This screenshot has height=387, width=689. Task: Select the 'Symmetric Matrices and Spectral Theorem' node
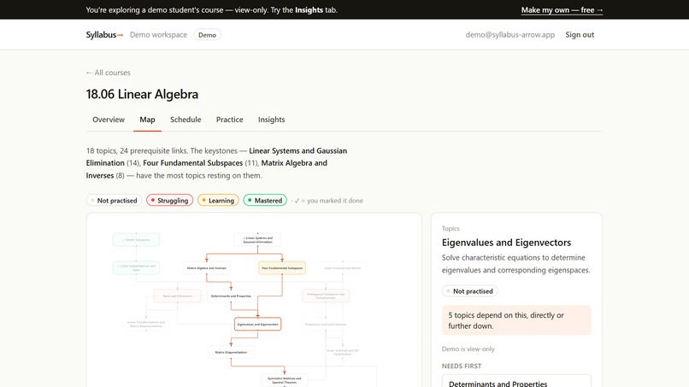click(x=285, y=380)
